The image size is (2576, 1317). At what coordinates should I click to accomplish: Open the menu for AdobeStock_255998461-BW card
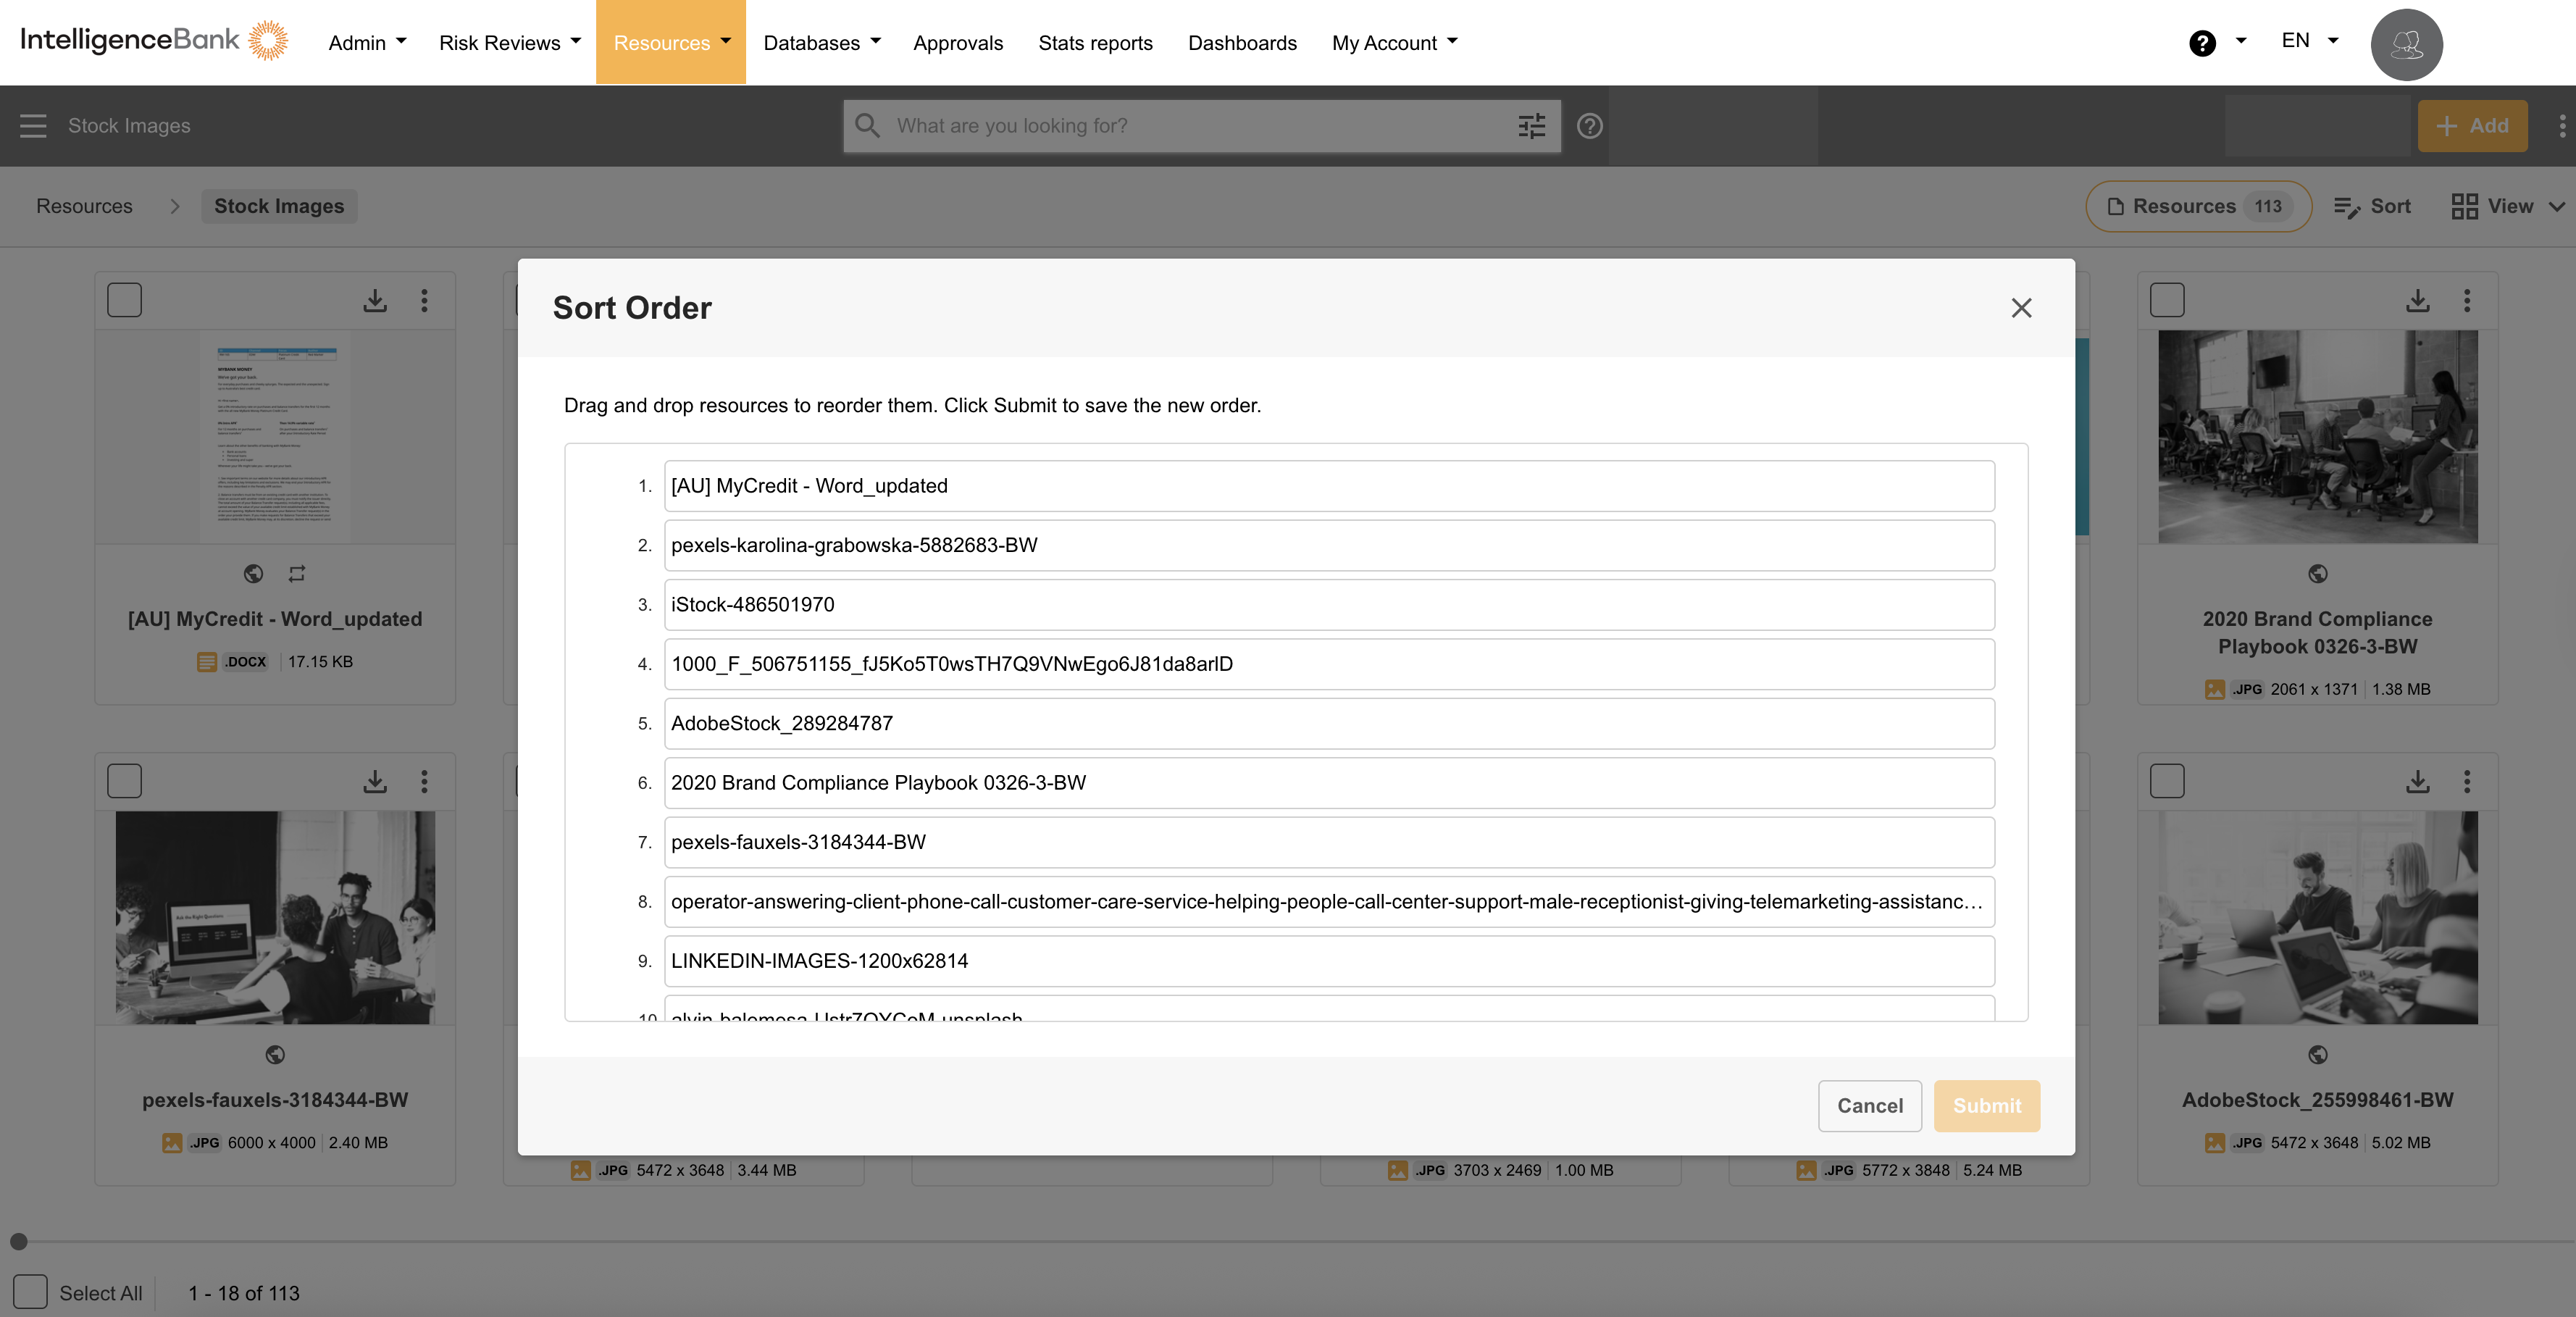pos(2466,781)
